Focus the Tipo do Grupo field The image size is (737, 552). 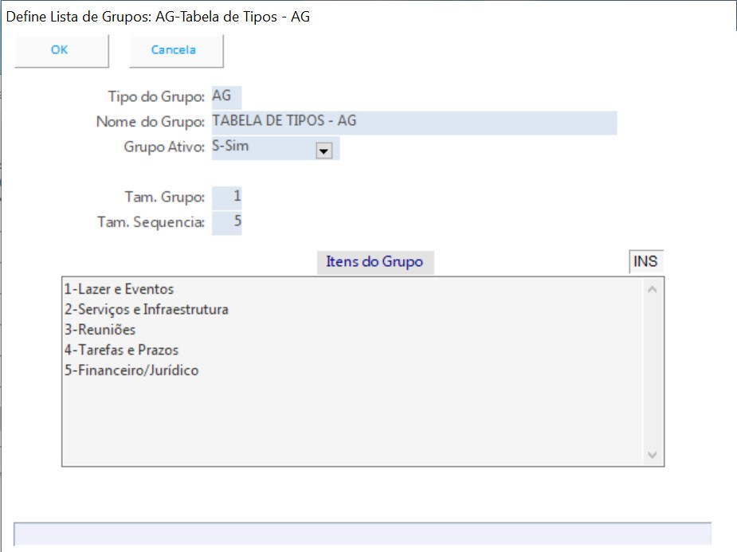(226, 96)
